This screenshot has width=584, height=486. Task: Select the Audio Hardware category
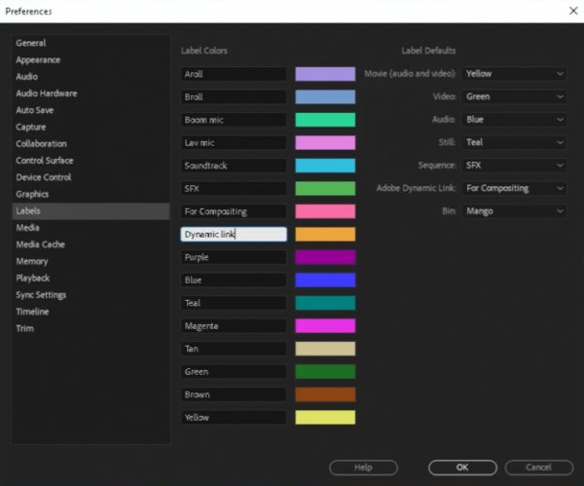coord(47,93)
